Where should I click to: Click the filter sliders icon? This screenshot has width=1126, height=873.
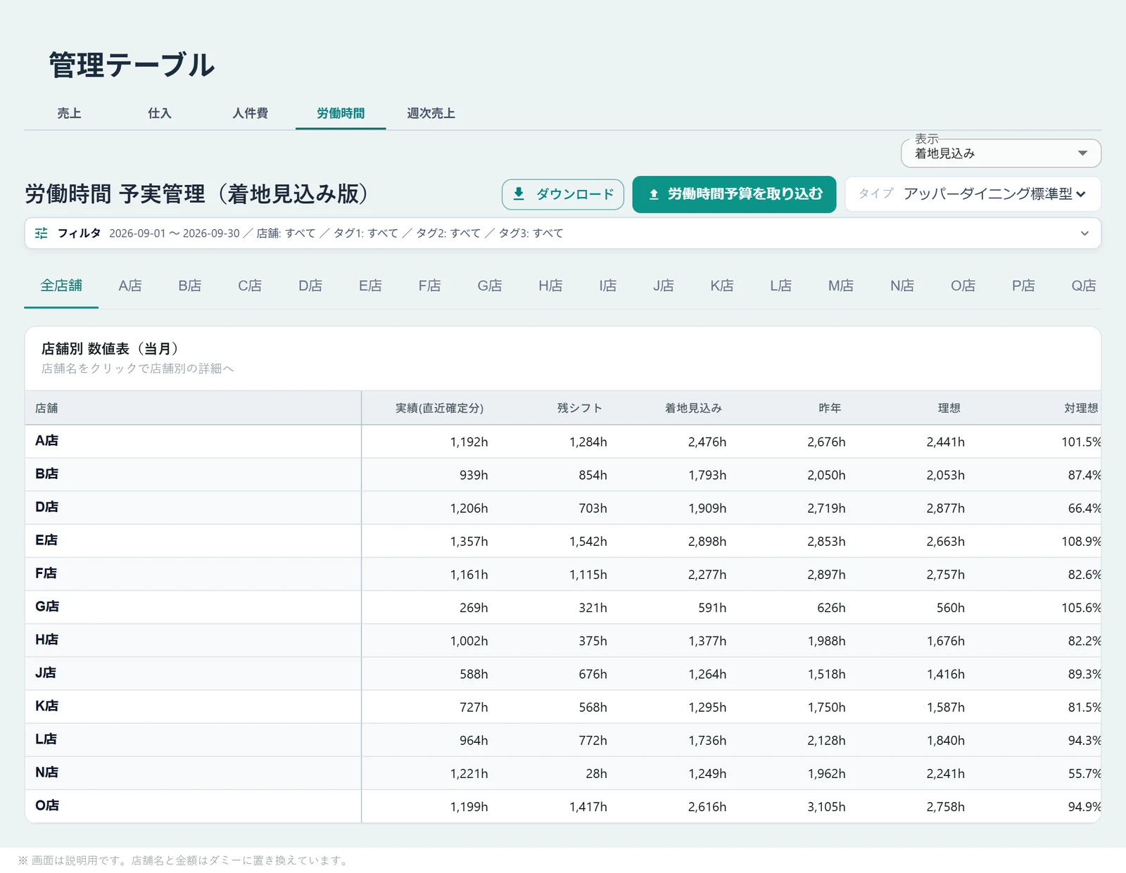(x=42, y=233)
